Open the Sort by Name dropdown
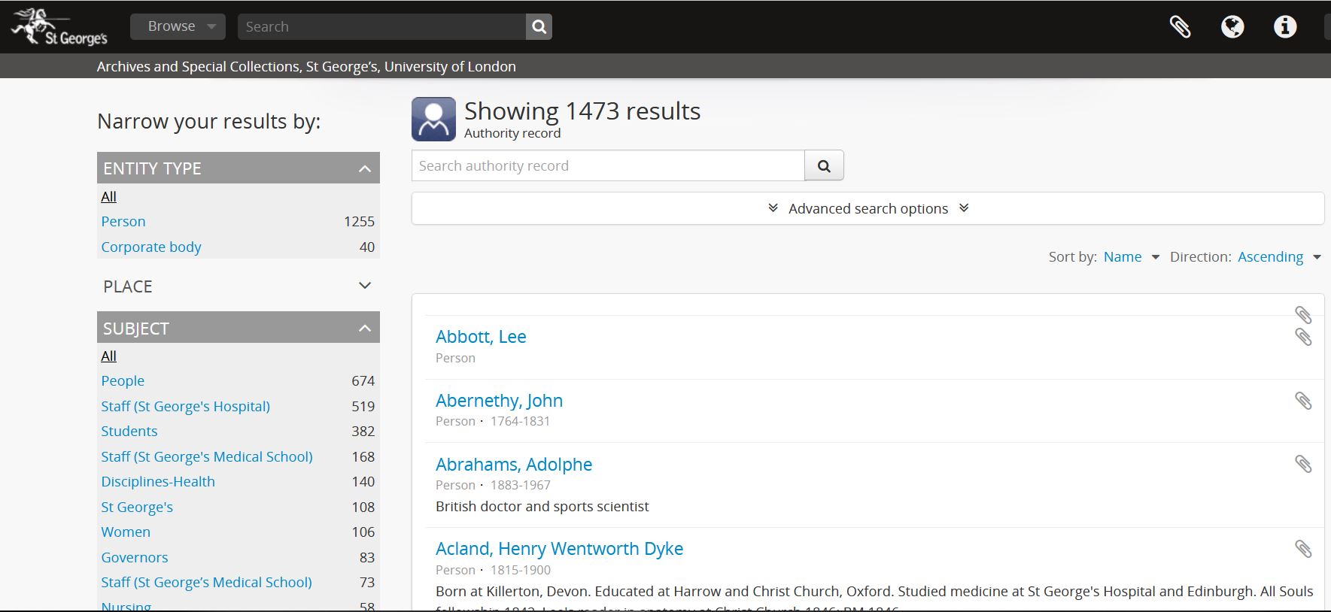Image resolution: width=1331 pixels, height=612 pixels. pos(1131,257)
